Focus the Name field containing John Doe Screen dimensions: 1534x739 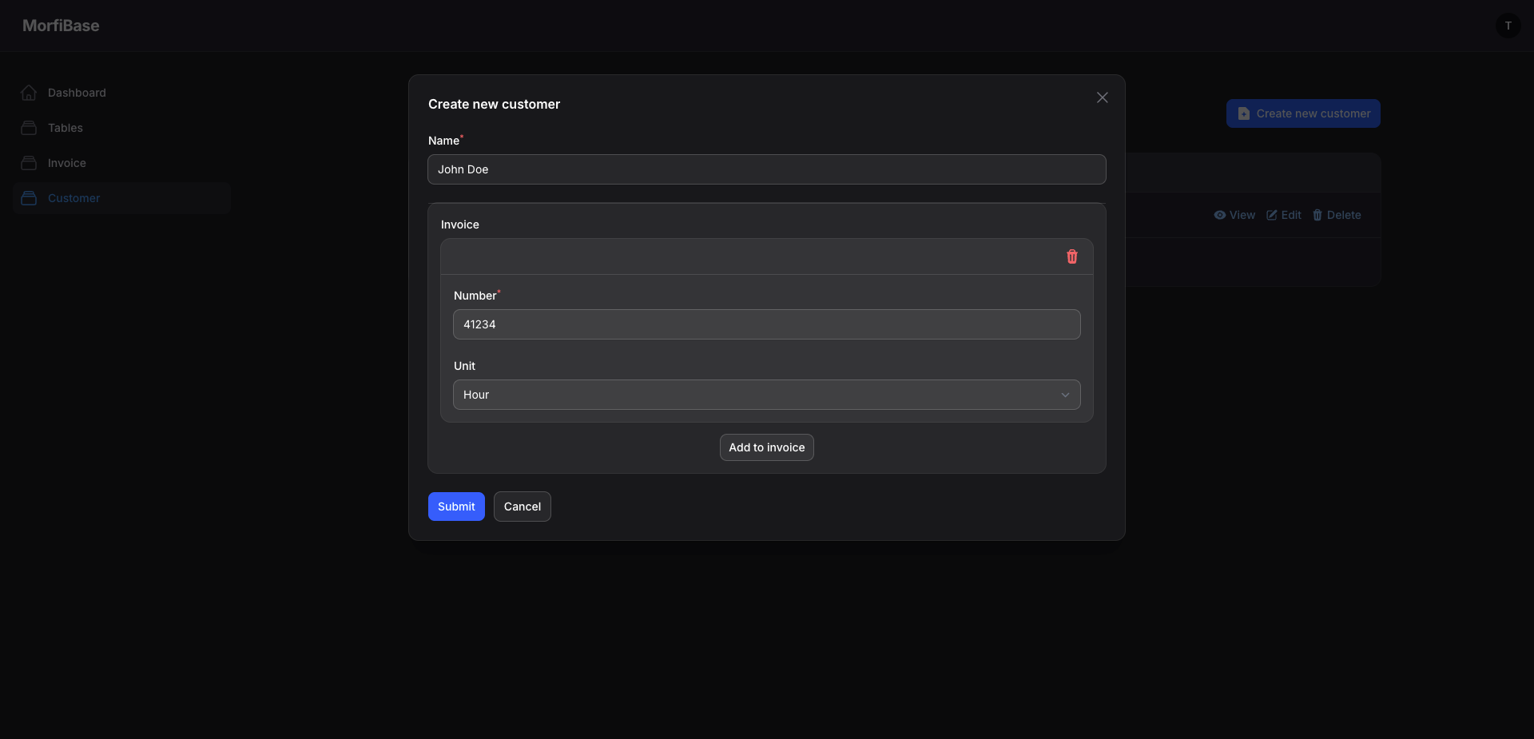767,169
